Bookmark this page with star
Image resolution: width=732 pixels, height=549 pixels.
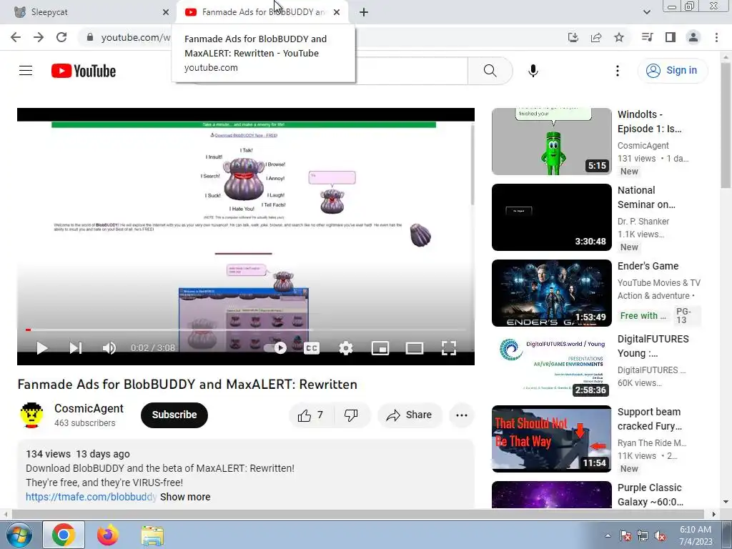point(619,37)
